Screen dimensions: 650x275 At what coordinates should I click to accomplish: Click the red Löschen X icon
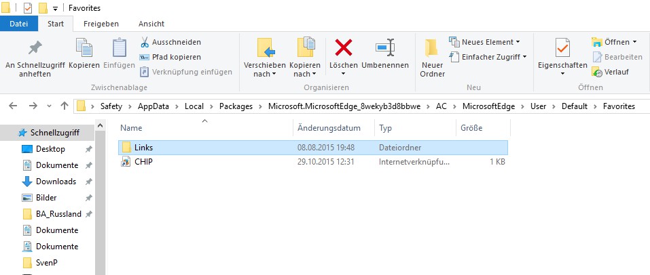344,47
